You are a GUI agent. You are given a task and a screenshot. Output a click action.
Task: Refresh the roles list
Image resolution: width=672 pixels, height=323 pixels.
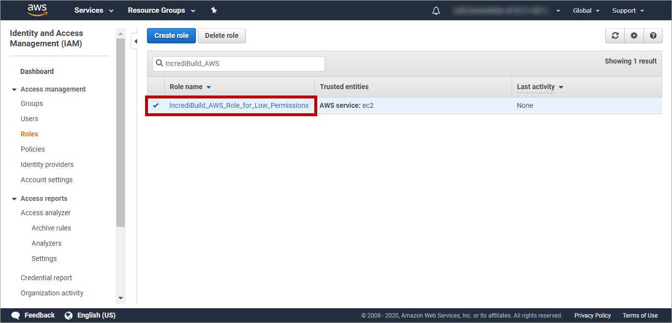pos(615,35)
